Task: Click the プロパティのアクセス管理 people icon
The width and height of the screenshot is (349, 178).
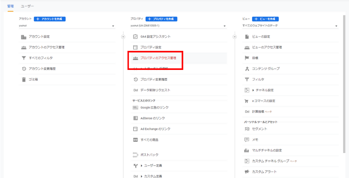Action: click(135, 58)
